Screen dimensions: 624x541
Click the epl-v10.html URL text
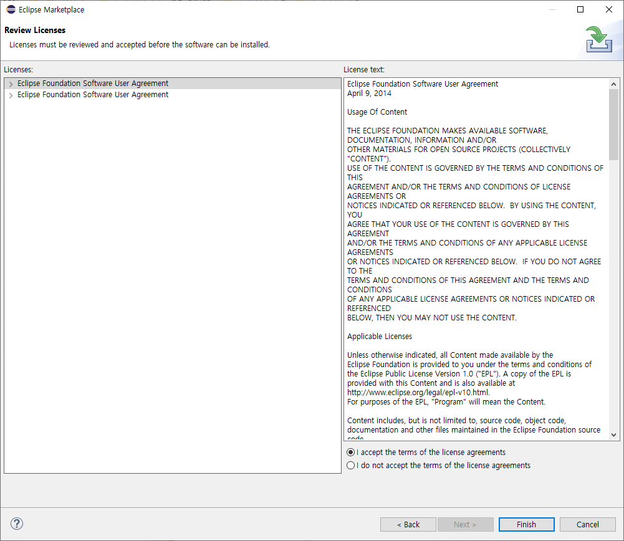[418, 393]
